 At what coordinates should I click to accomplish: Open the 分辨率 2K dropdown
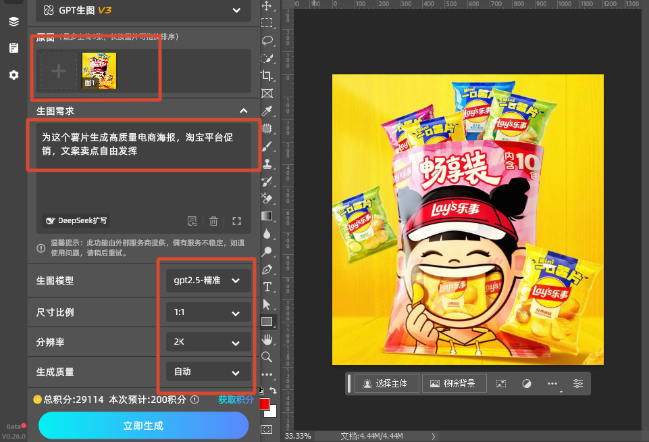point(208,342)
